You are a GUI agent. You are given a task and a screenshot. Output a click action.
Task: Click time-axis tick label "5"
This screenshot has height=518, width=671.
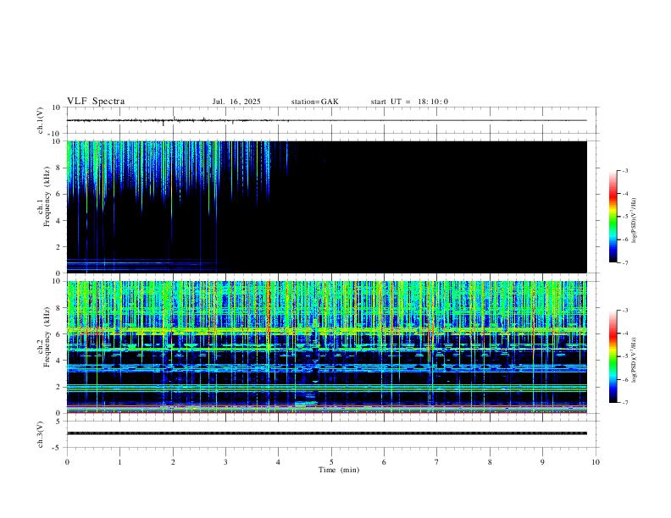tap(331, 462)
